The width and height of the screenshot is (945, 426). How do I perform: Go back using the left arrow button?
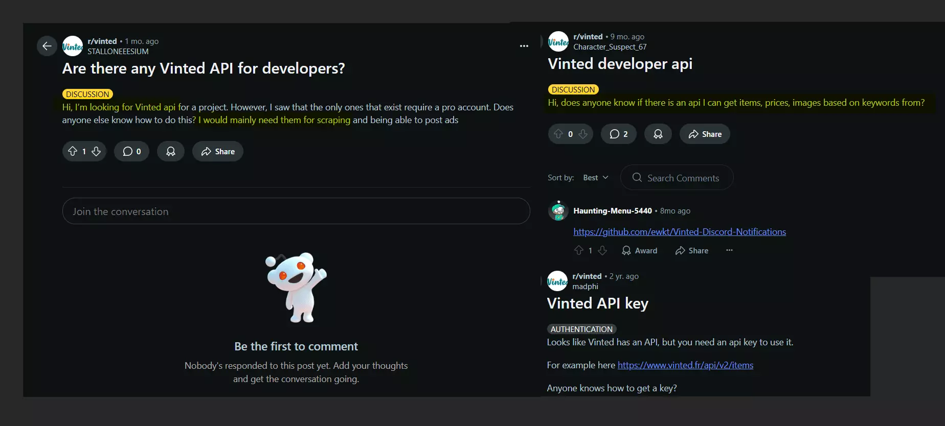point(47,46)
